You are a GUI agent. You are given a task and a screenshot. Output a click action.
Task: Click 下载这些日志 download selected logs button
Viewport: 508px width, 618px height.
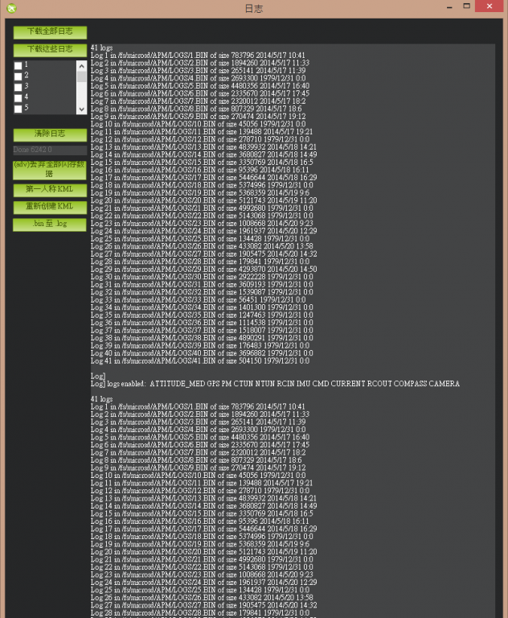tap(50, 50)
